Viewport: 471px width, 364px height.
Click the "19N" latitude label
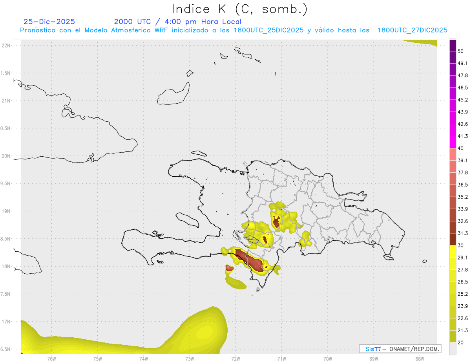(6, 211)
